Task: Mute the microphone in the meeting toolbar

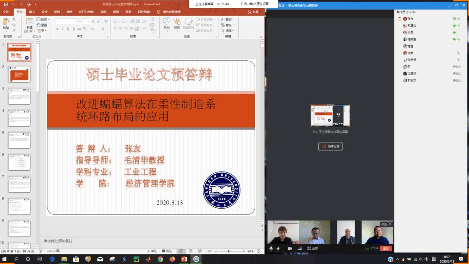Action: click(271, 248)
